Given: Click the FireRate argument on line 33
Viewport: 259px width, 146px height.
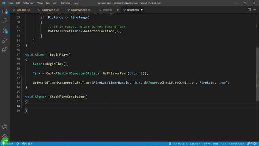Looking at the screenshot, I should pos(207,82).
